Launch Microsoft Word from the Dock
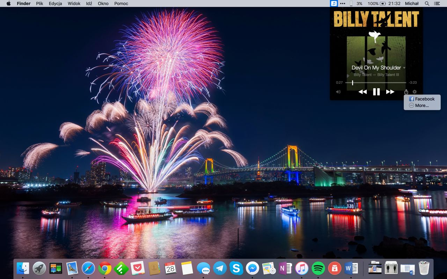447x279 pixels. click(351, 268)
